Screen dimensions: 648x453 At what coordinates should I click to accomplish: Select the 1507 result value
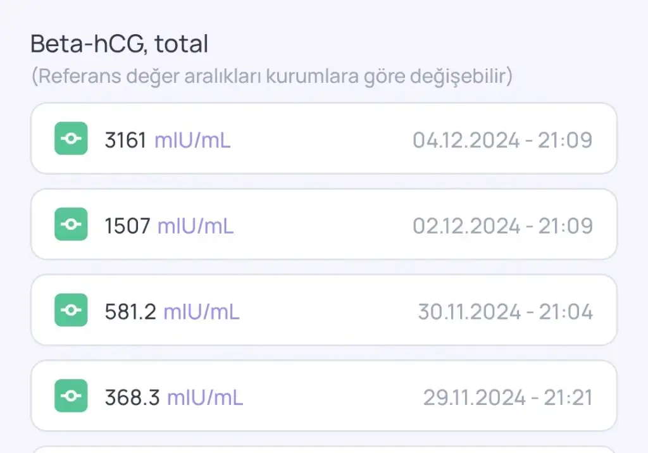click(x=127, y=226)
